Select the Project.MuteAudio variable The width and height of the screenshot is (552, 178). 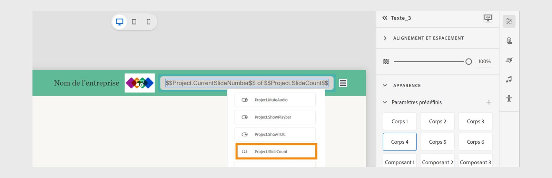[275, 100]
